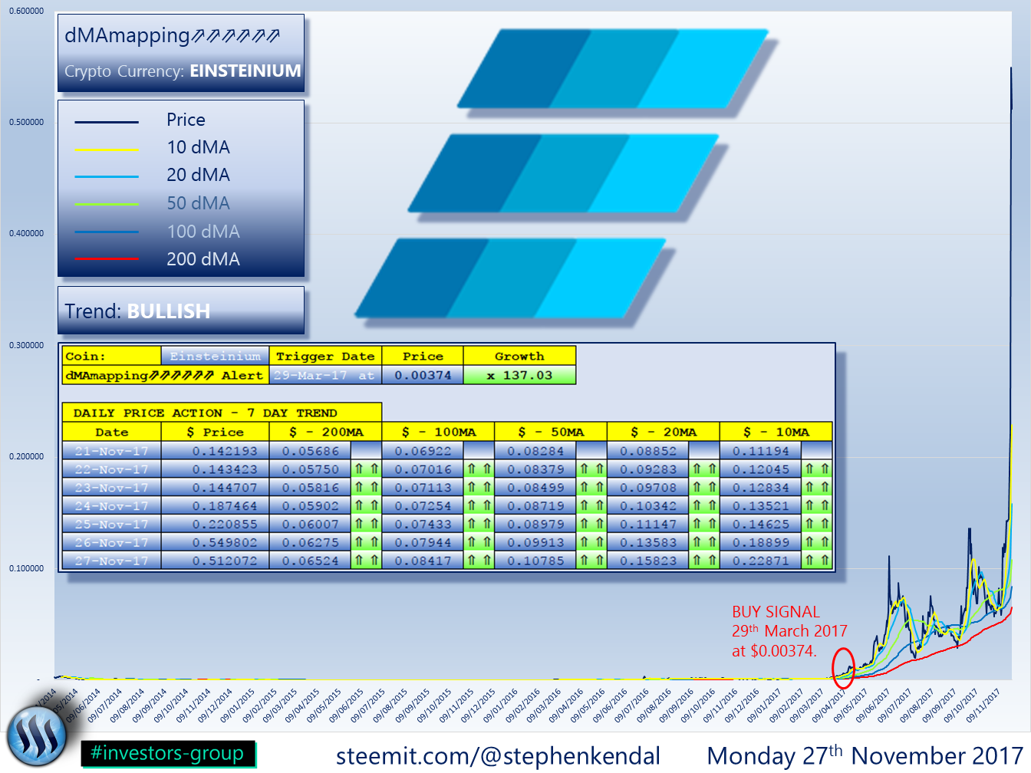
Task: Select the $ - 10MA column header
Action: (x=776, y=432)
